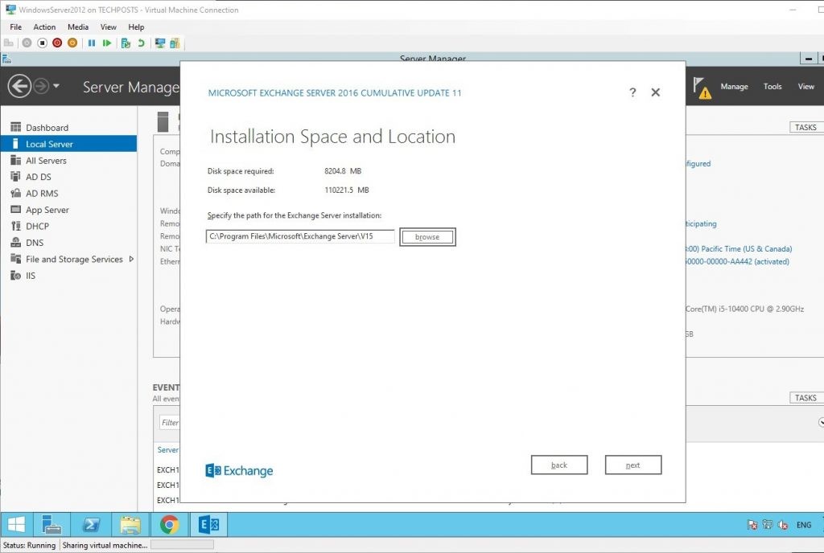The height and width of the screenshot is (553, 824).
Task: Open the Server Manager navigation history dropdown
Action: click(x=56, y=86)
